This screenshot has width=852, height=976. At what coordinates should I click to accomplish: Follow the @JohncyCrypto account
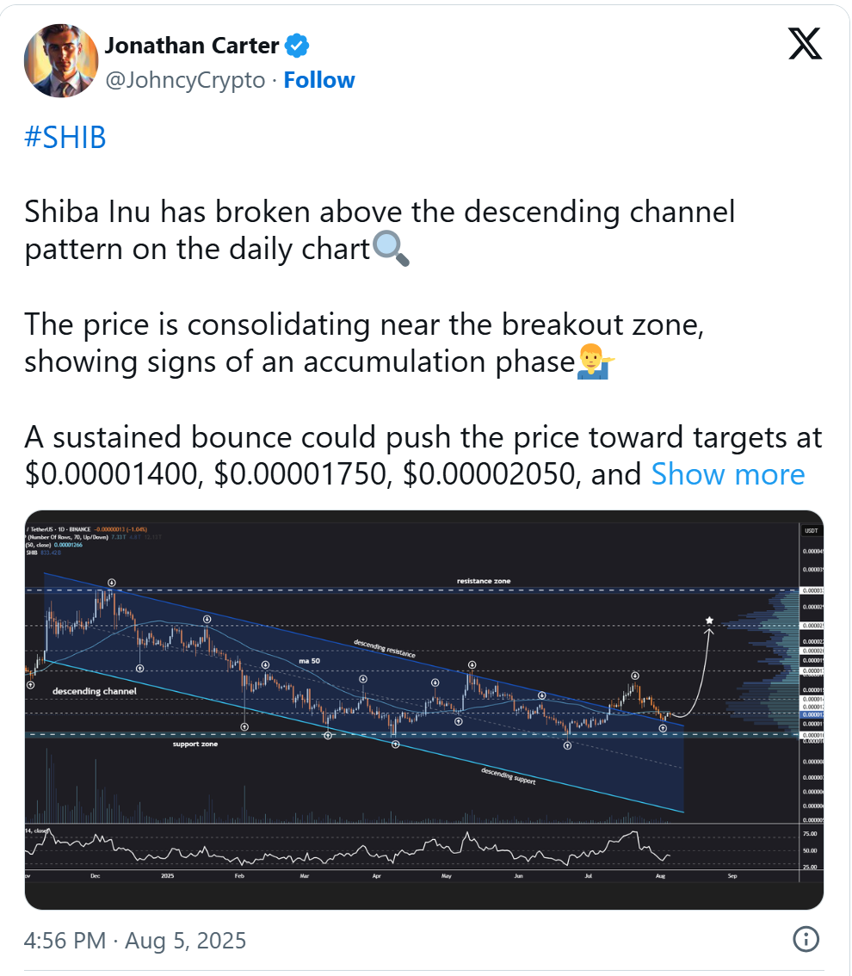pyautogui.click(x=319, y=80)
